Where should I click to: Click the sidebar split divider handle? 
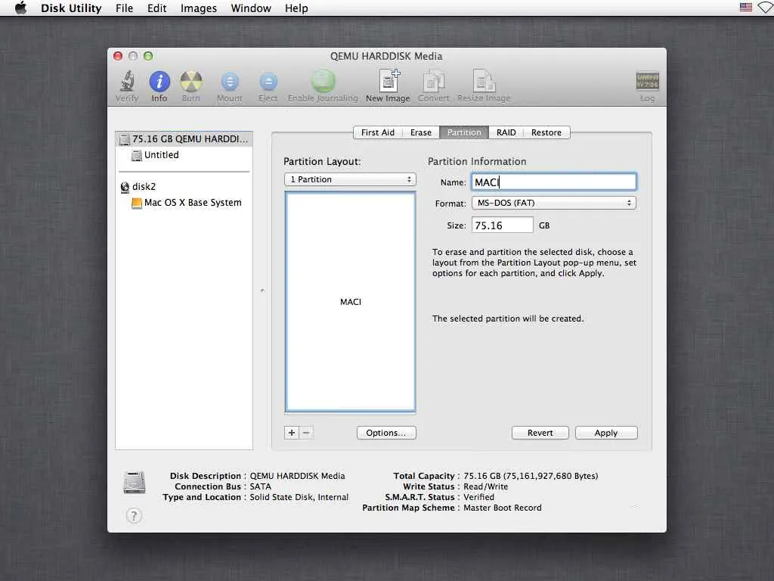click(262, 290)
